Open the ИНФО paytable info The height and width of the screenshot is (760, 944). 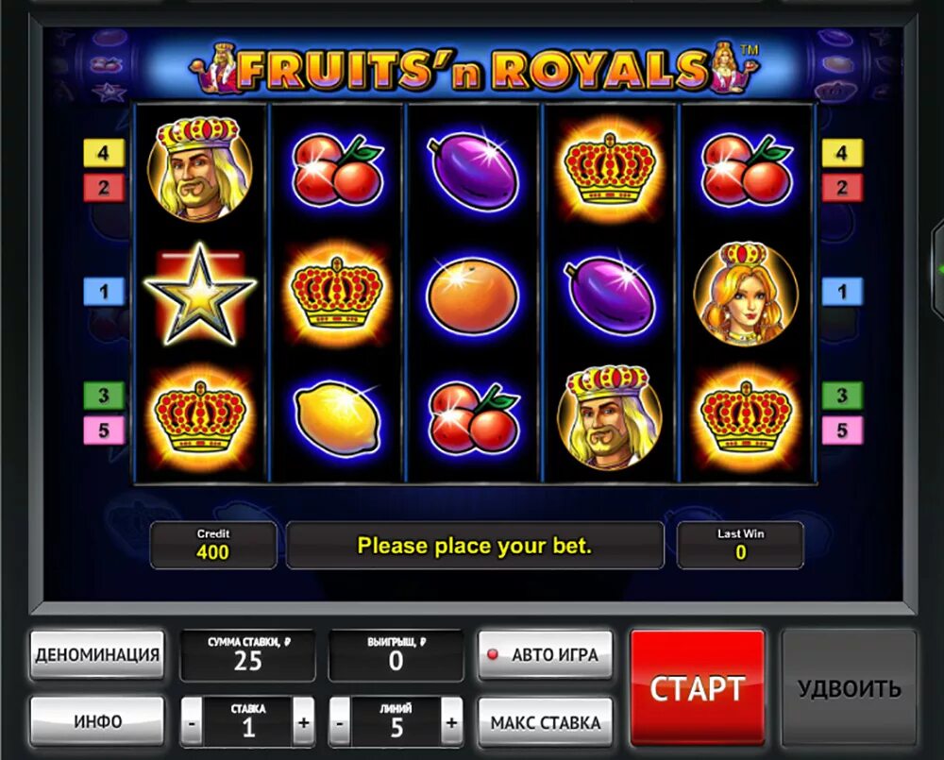[97, 721]
